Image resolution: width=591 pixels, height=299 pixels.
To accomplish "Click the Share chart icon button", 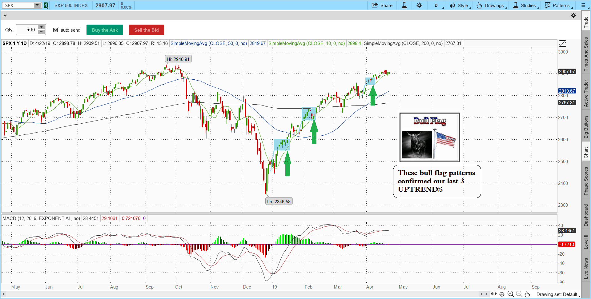I will click(x=382, y=6).
